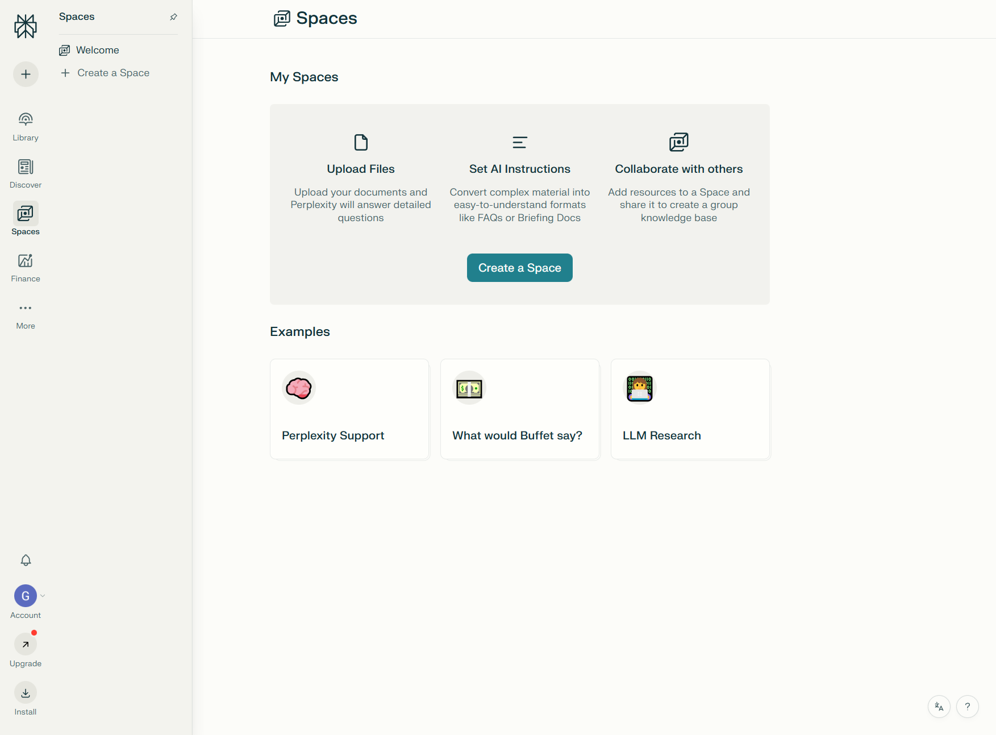Open the Library section in the sidebar
Image resolution: width=996 pixels, height=735 pixels.
(x=25, y=125)
